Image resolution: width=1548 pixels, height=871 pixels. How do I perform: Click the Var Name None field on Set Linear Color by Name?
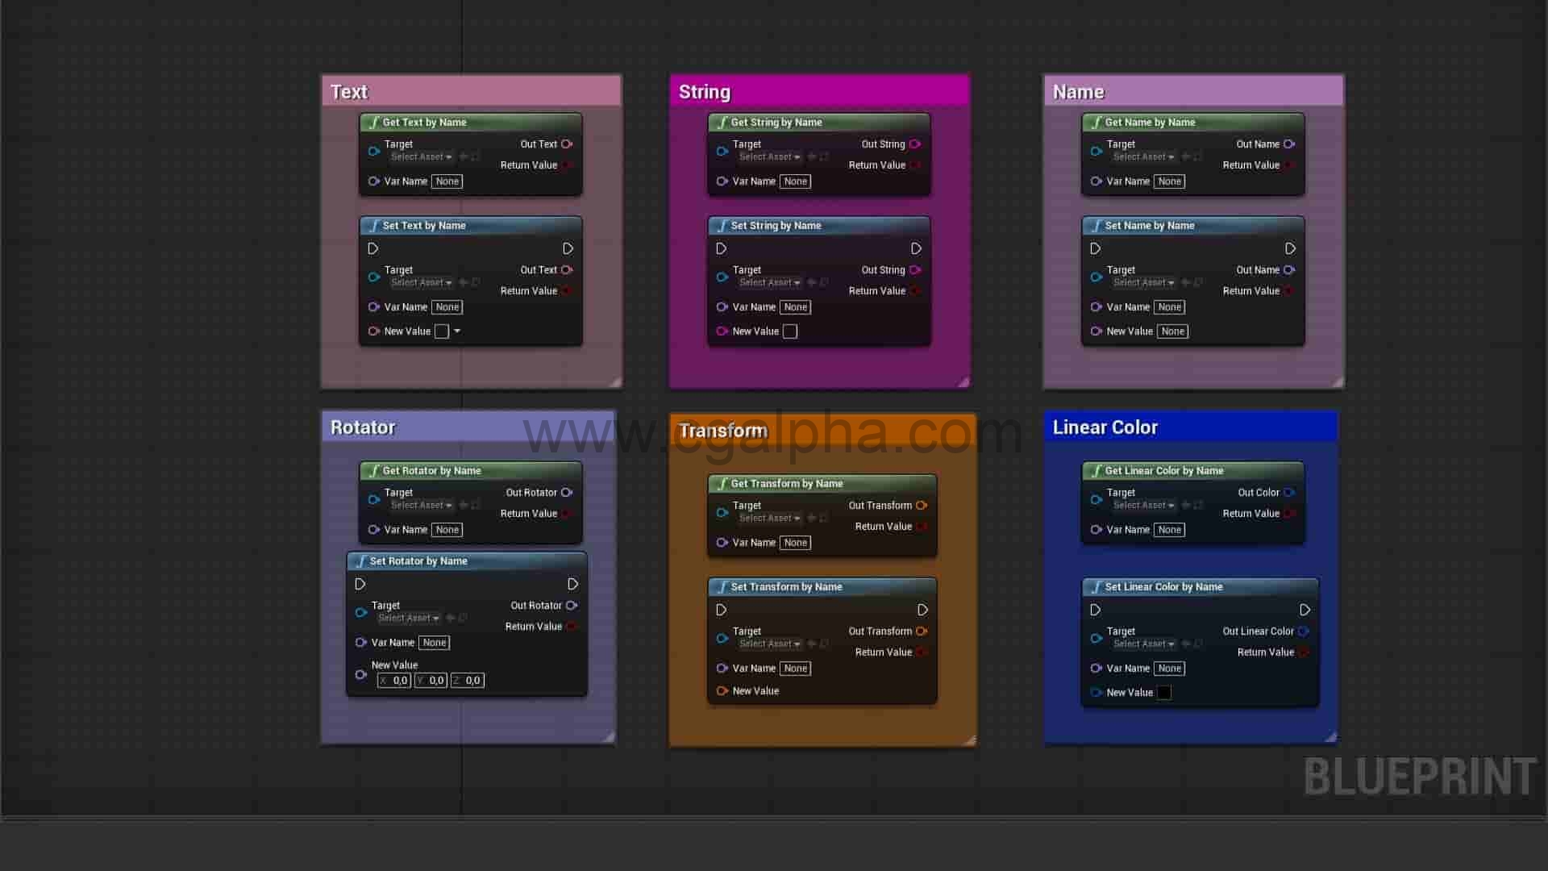click(1170, 668)
